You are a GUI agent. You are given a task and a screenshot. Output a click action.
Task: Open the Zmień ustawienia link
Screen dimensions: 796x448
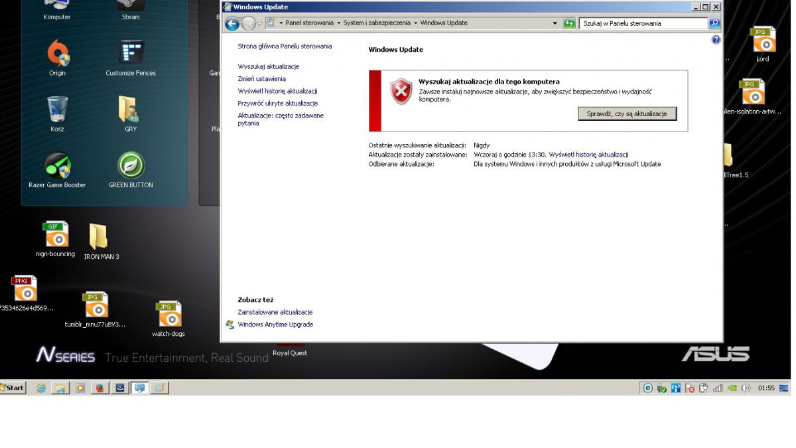click(262, 79)
